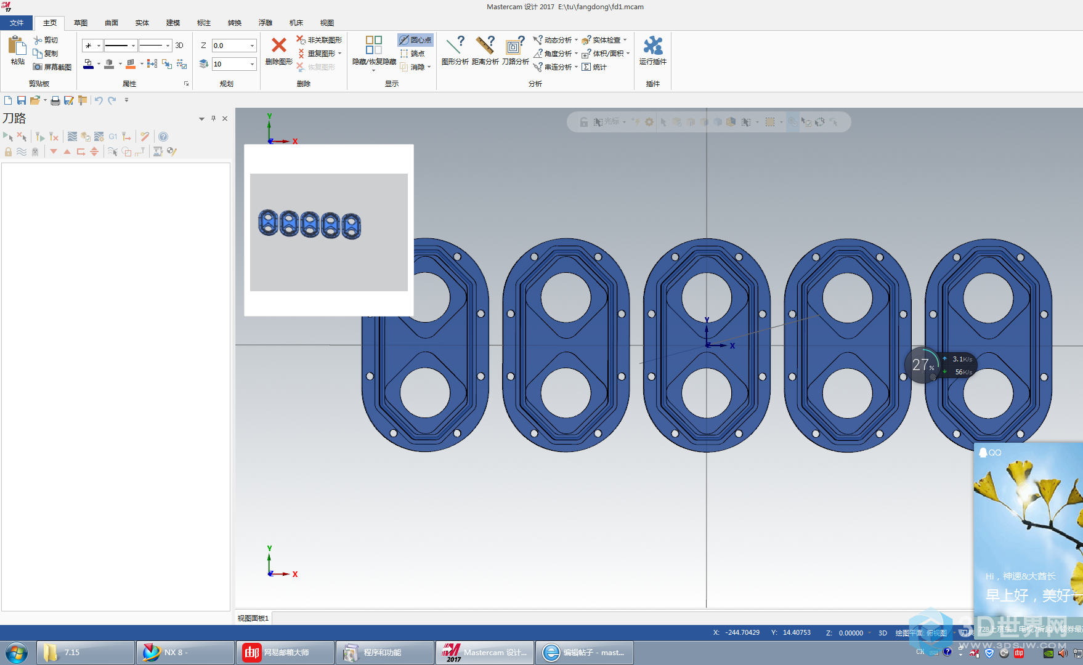Open the line width dropdown

[x=168, y=46]
